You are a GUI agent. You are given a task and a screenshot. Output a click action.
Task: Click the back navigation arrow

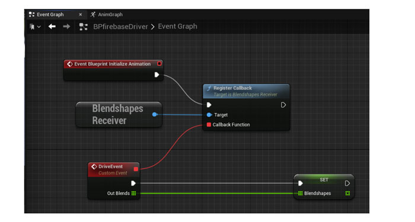52,27
